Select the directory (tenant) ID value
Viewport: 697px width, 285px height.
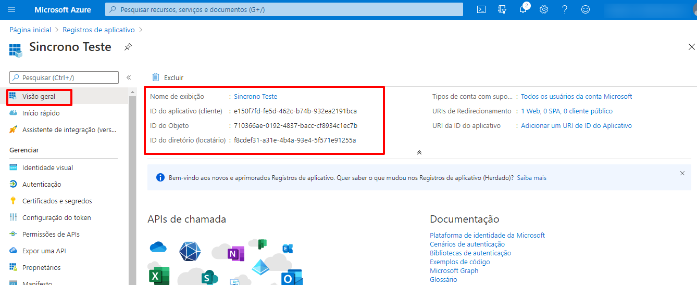point(295,140)
